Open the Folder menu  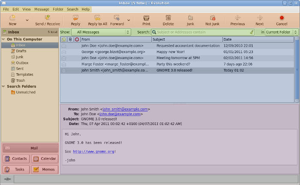coord(58,9)
